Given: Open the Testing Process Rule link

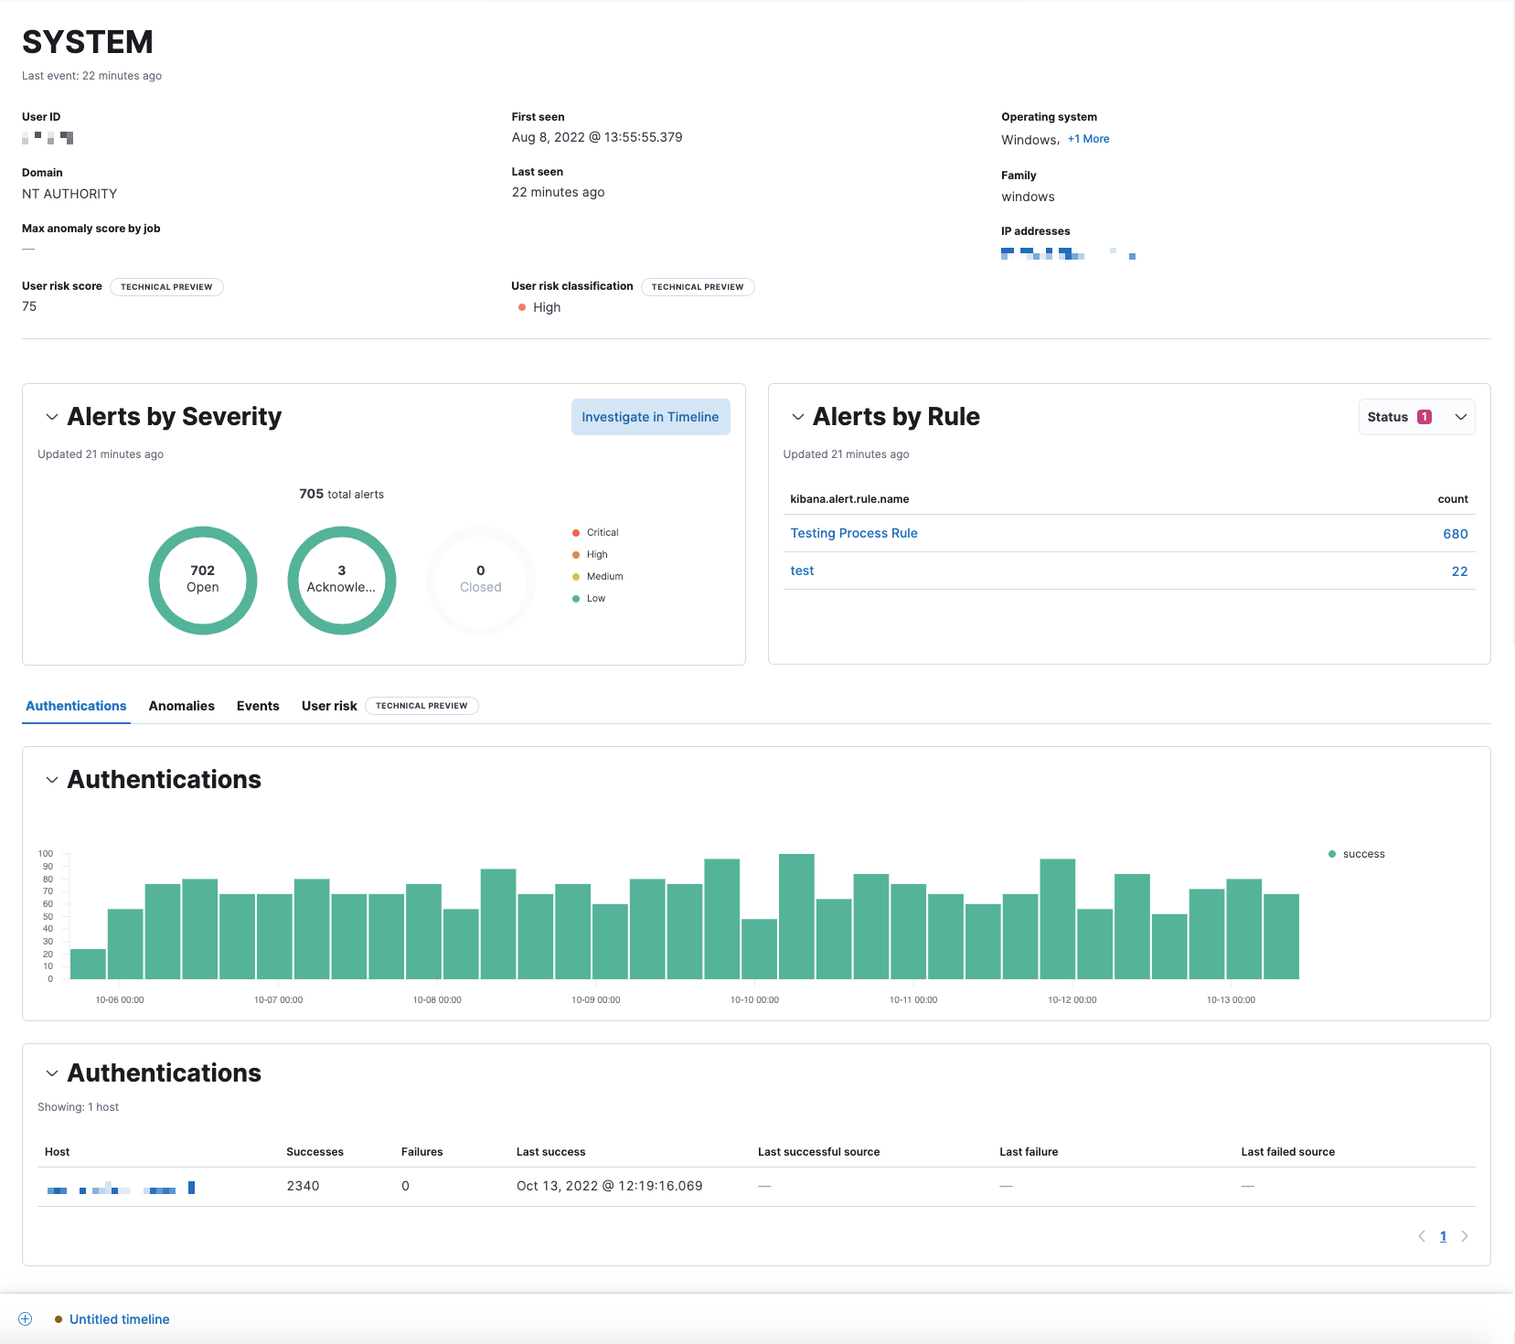Looking at the screenshot, I should coord(854,533).
